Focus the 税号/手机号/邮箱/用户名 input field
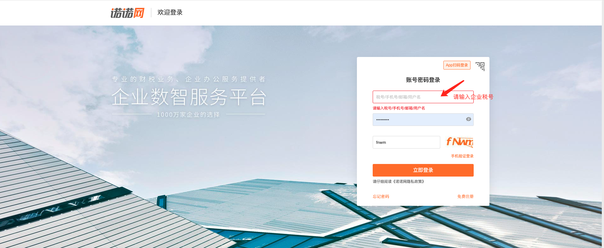The image size is (604, 248). point(423,97)
